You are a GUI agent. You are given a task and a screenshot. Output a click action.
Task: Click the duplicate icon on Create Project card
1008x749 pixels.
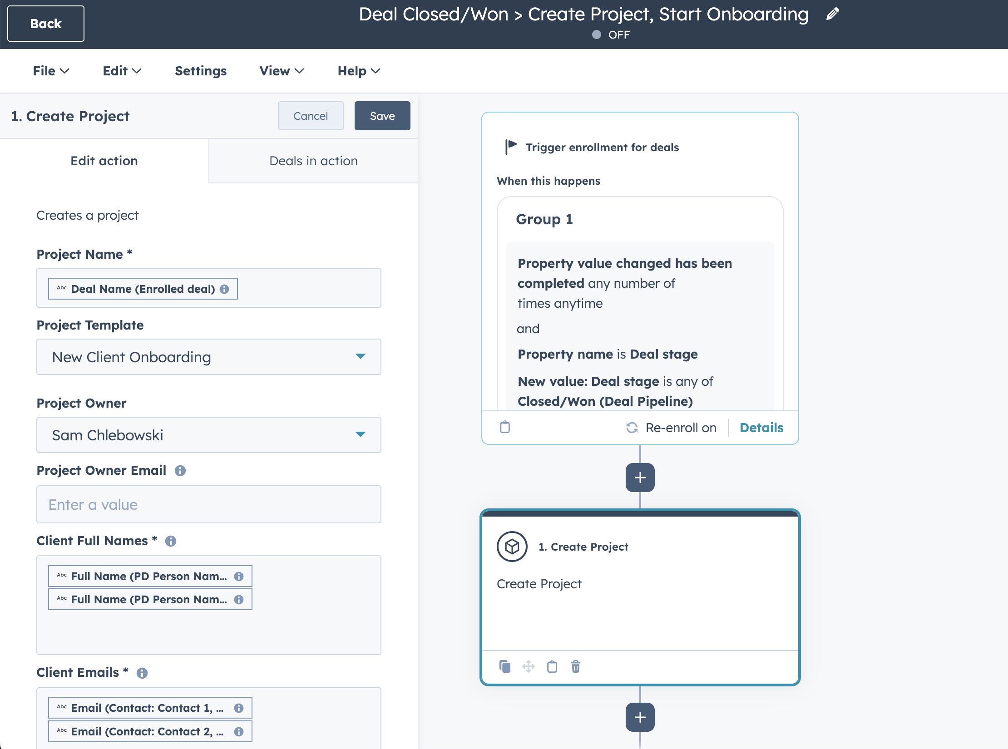[505, 666]
